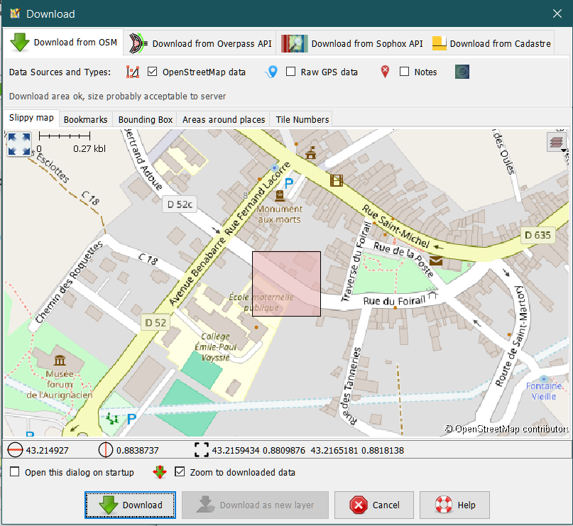Disable Zoom to downloaded data checkbox
Viewport: 573px width, 526px height.
coord(180,472)
